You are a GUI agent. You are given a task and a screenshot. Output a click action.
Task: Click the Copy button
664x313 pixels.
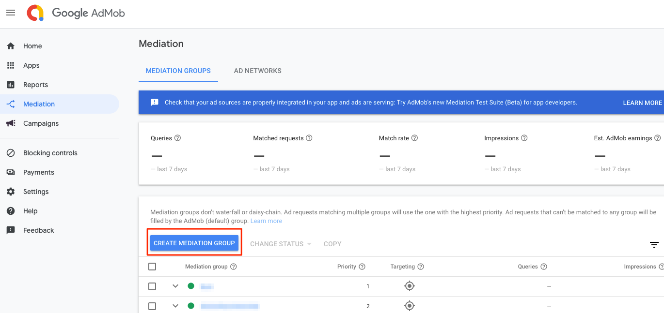tap(332, 244)
